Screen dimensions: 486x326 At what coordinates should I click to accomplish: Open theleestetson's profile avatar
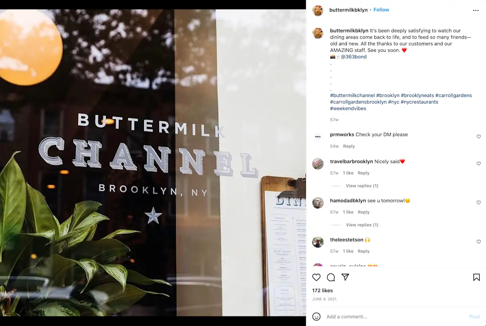coord(318,242)
